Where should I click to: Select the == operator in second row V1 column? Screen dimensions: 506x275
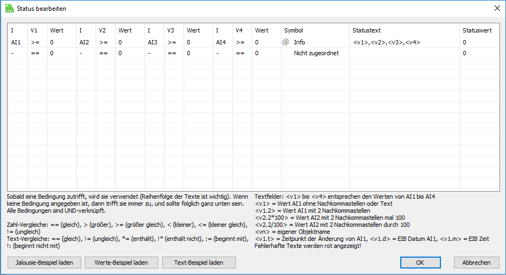[x=37, y=53]
